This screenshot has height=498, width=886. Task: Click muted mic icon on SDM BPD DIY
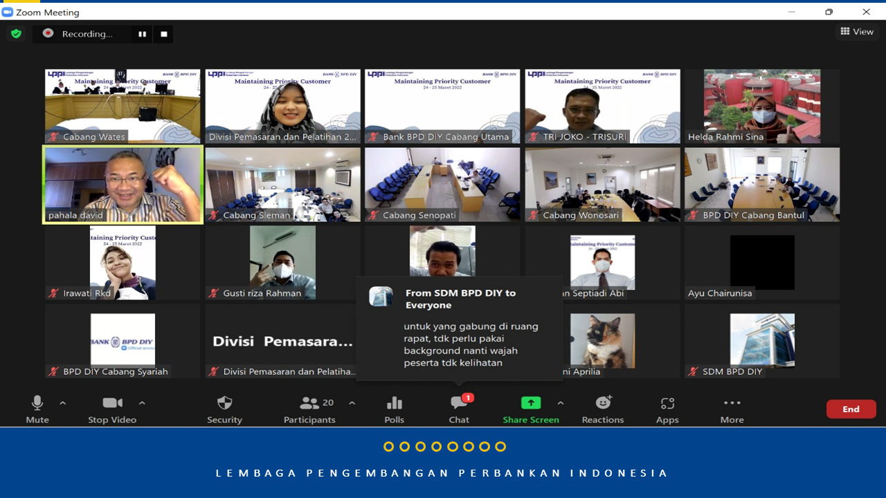point(693,371)
